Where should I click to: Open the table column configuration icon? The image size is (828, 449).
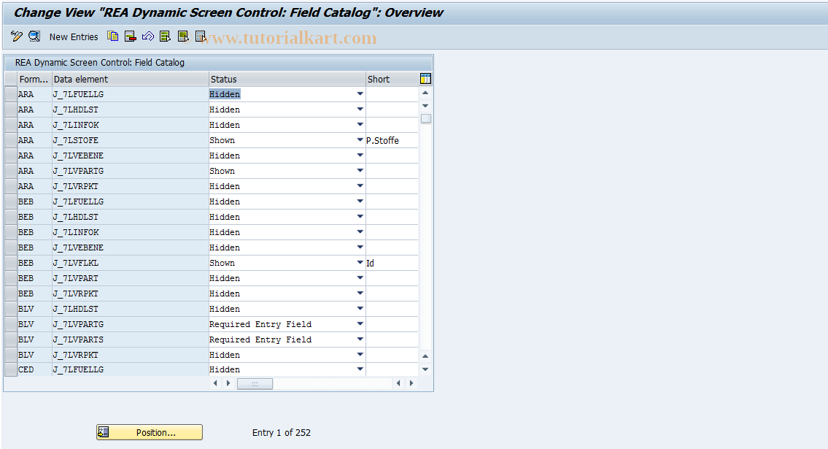coord(425,78)
